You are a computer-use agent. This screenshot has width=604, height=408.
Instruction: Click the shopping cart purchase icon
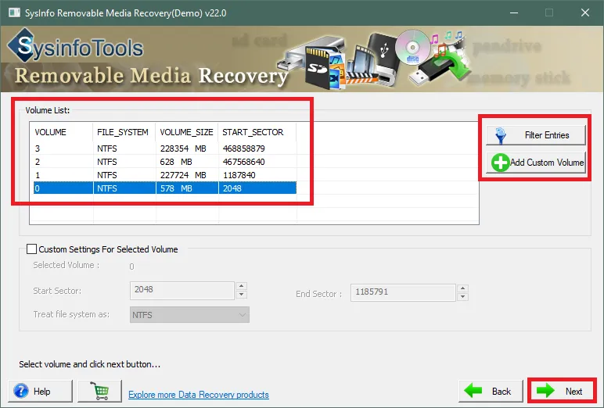[x=100, y=391]
